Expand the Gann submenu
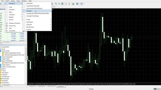The height and width of the screenshot is (90, 161). [x=14, y=12]
